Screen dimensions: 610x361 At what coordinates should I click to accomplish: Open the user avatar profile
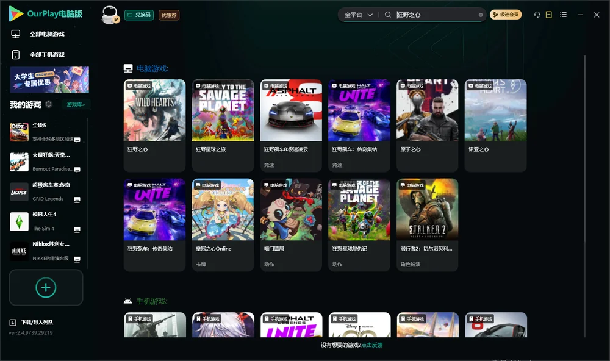pyautogui.click(x=110, y=15)
